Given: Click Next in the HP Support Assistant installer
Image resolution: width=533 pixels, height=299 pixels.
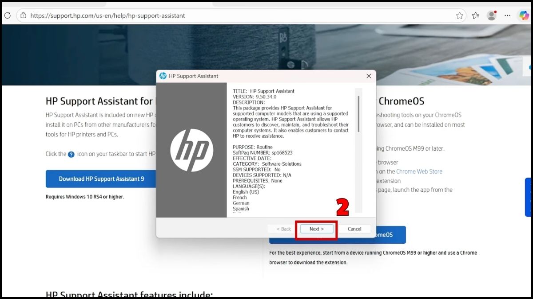Looking at the screenshot, I should pos(316,229).
